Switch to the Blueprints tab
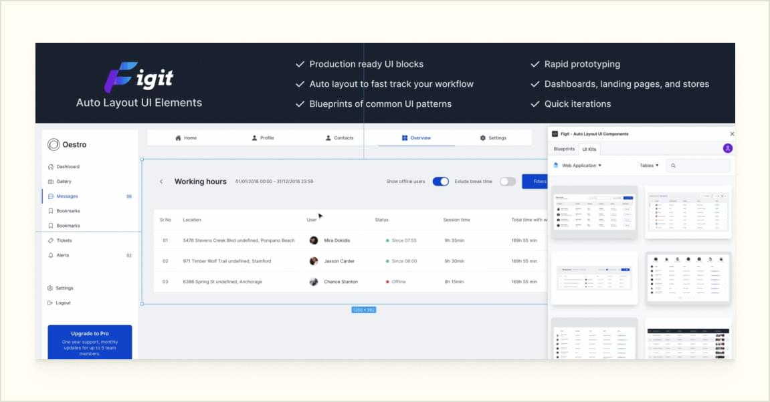Screen dimensions: 770x402 click(564, 149)
